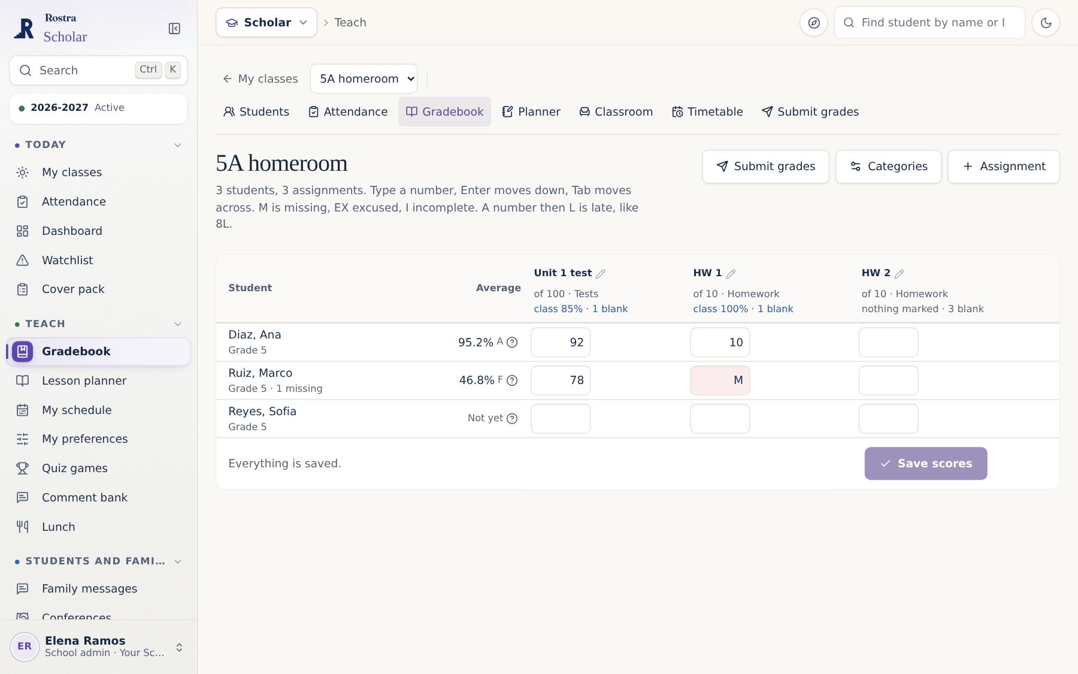
Task: Open the Dashboard sidebar item
Action: tap(98, 231)
